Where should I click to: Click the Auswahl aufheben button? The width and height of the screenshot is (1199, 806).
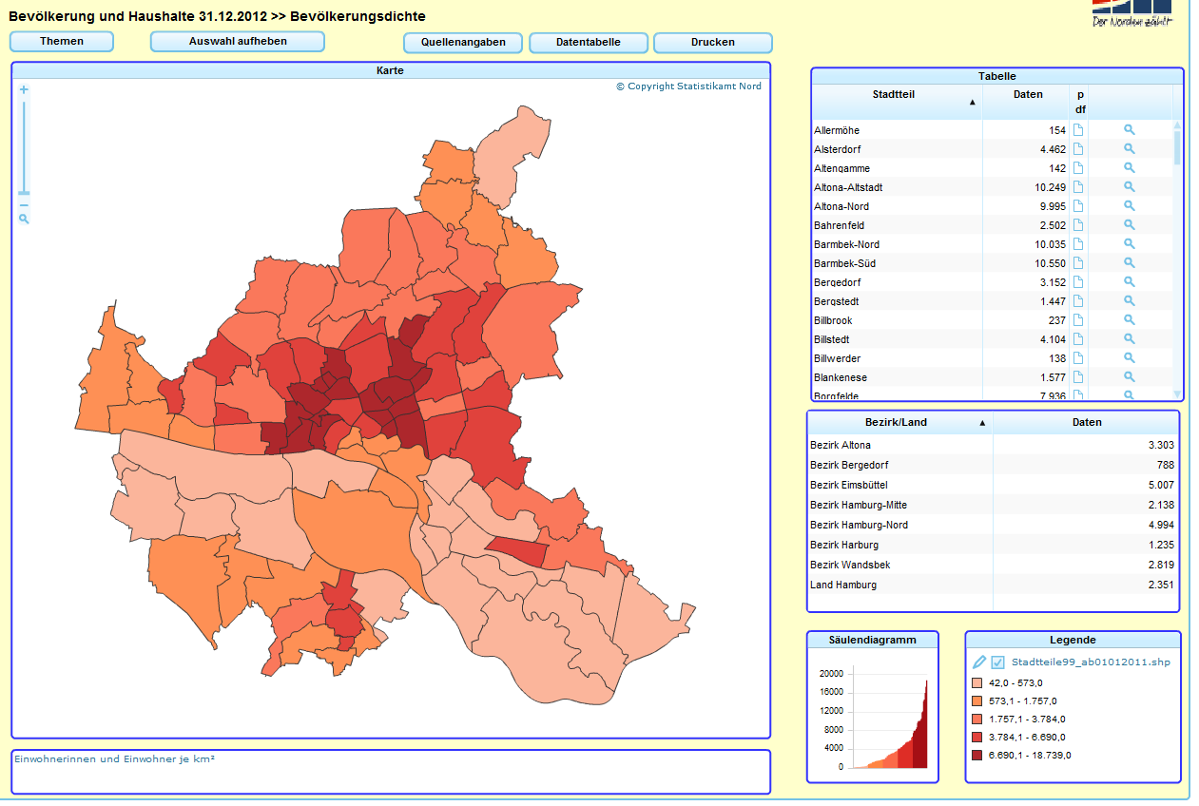(238, 42)
